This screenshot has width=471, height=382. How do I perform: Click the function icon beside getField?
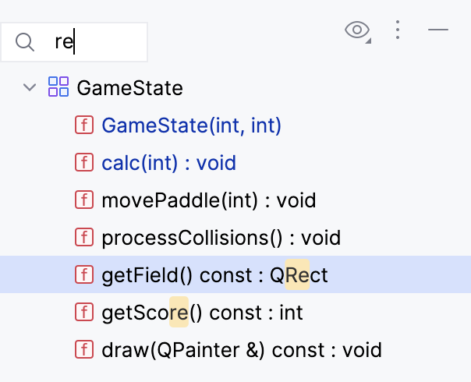83,275
